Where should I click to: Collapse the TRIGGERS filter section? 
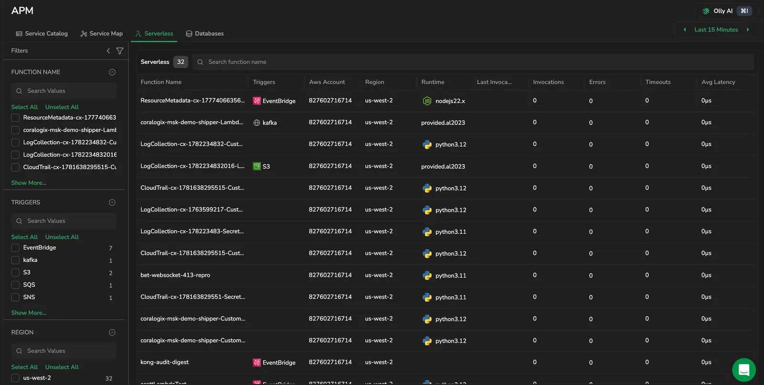(112, 203)
